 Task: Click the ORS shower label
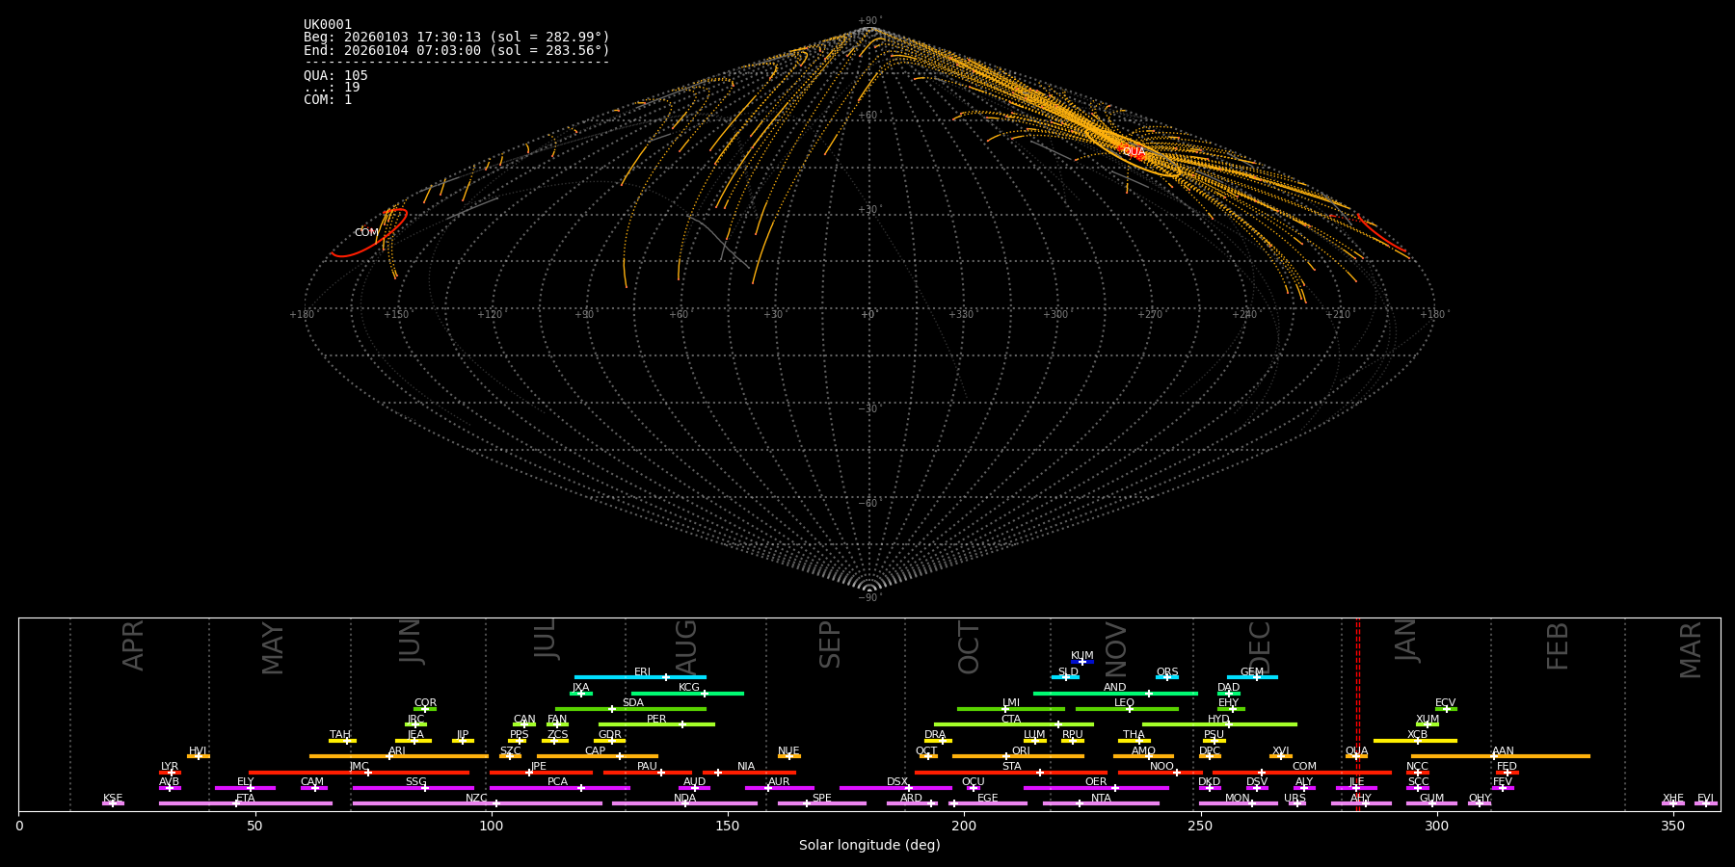(x=1166, y=672)
